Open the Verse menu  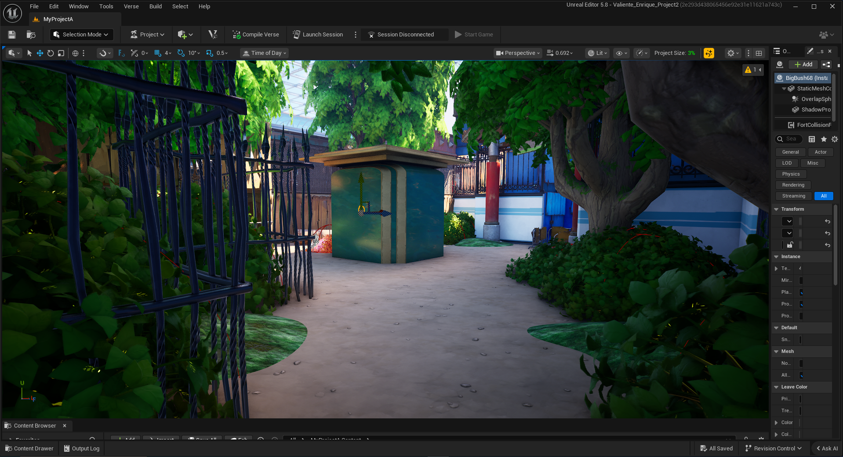131,7
